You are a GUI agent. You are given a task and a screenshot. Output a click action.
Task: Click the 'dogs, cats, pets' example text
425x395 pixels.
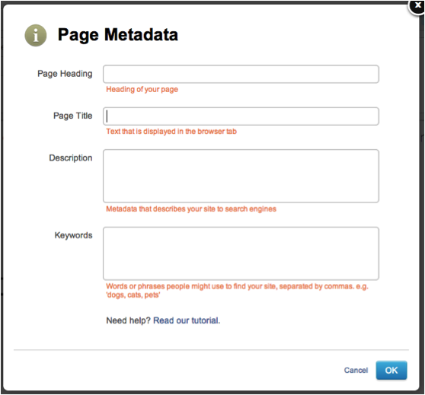tap(133, 295)
